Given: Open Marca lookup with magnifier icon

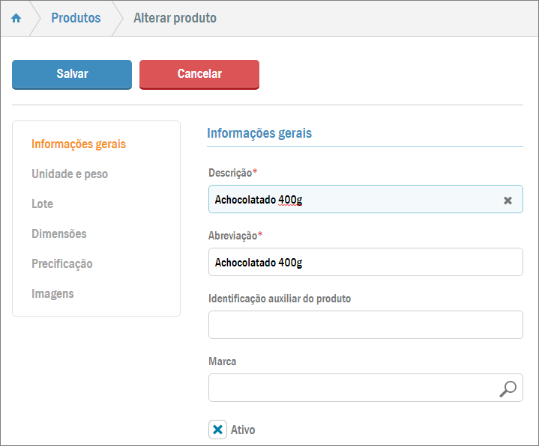Looking at the screenshot, I should pyautogui.click(x=508, y=388).
